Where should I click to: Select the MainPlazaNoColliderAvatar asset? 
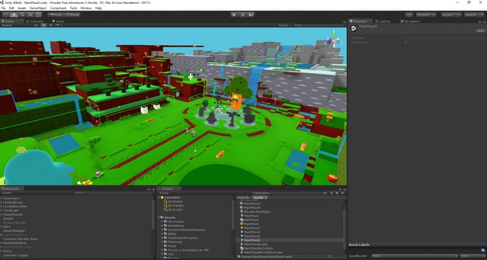click(262, 252)
